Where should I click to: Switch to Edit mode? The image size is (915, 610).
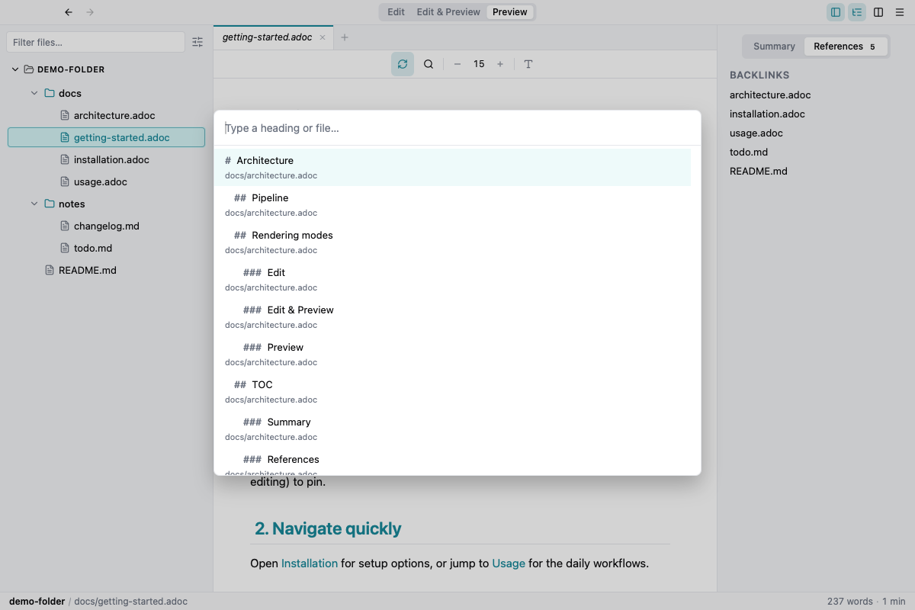point(396,12)
